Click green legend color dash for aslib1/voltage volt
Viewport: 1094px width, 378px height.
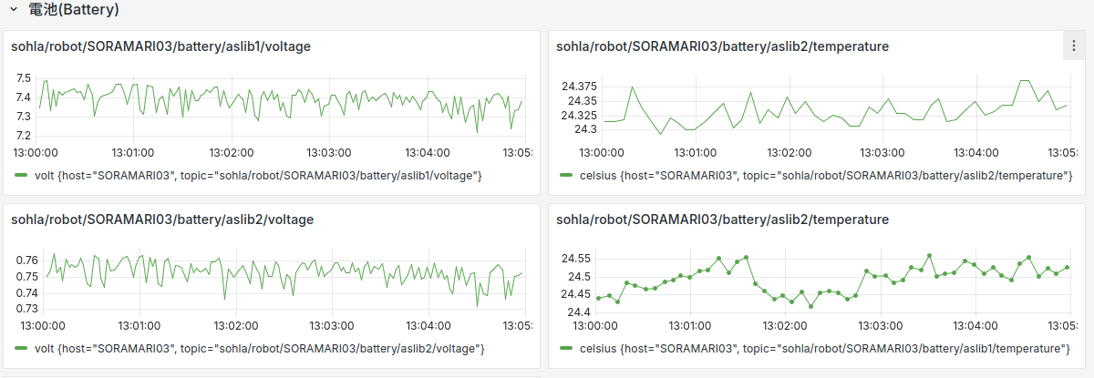point(21,175)
